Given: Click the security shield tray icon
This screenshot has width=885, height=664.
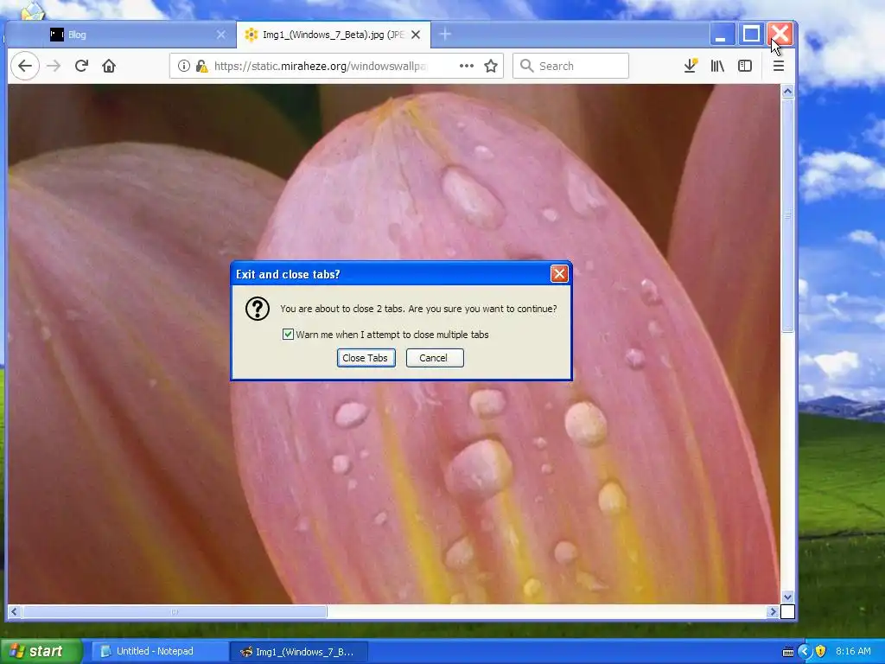Looking at the screenshot, I should [821, 652].
